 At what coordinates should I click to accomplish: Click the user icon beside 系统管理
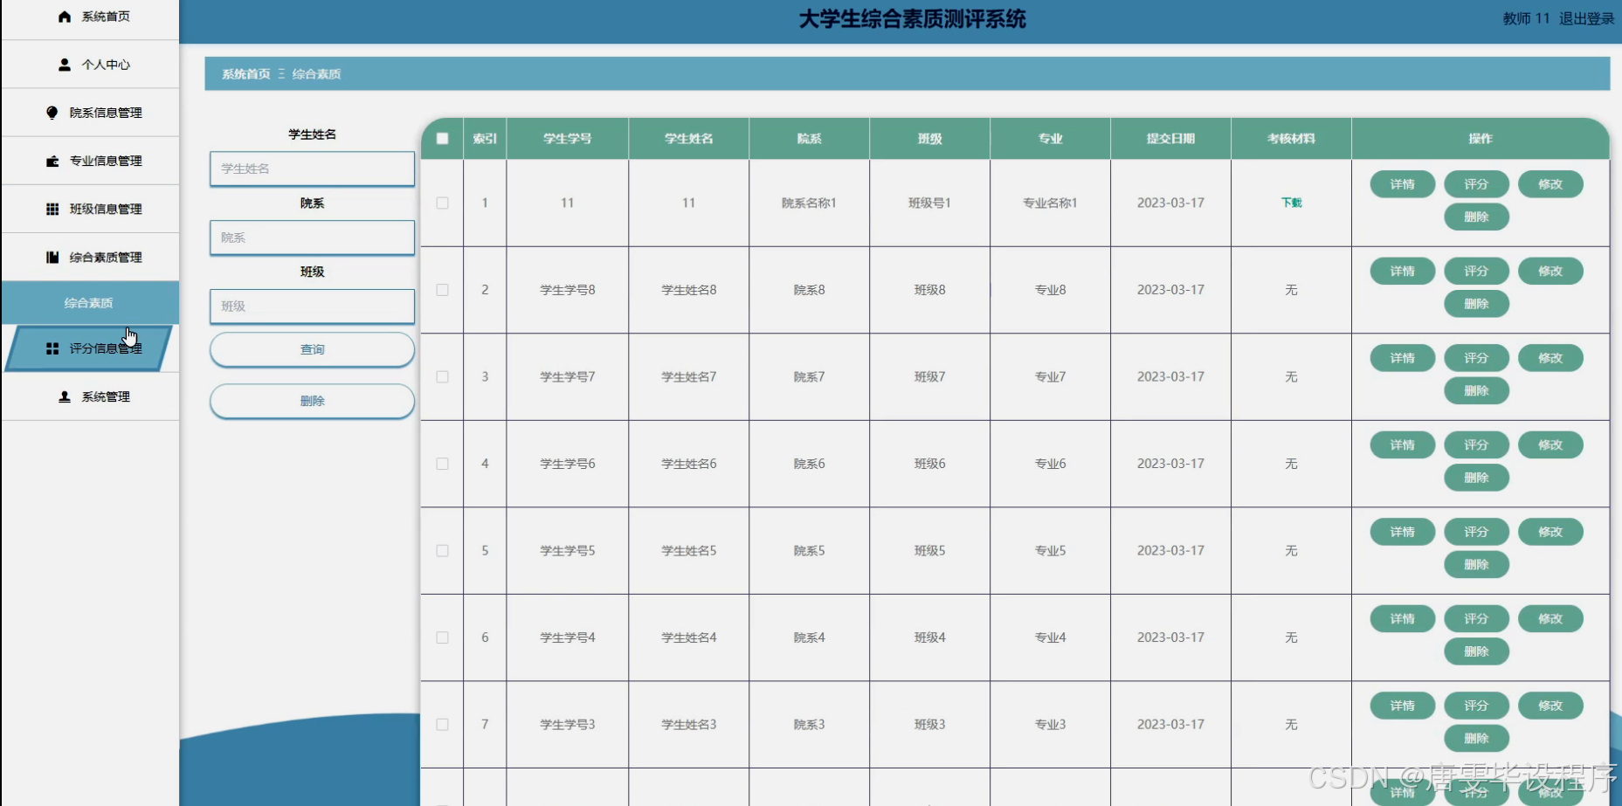tap(65, 396)
